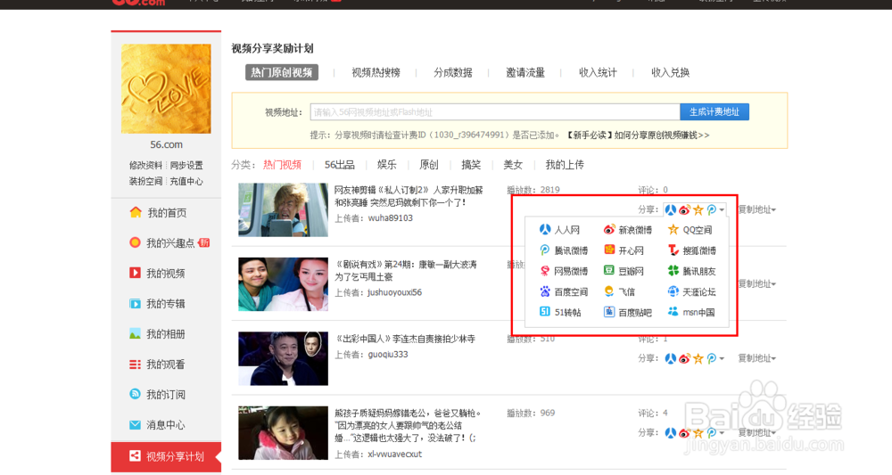Share to 百度空间 in the popup
This screenshot has width=892, height=475.
[x=563, y=291]
